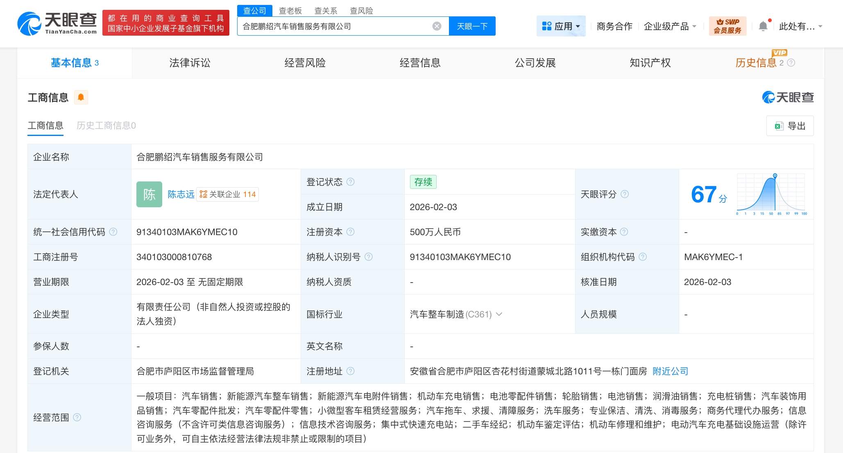Click the help icon beside 注册资本
The width and height of the screenshot is (843, 453).
[x=351, y=232]
